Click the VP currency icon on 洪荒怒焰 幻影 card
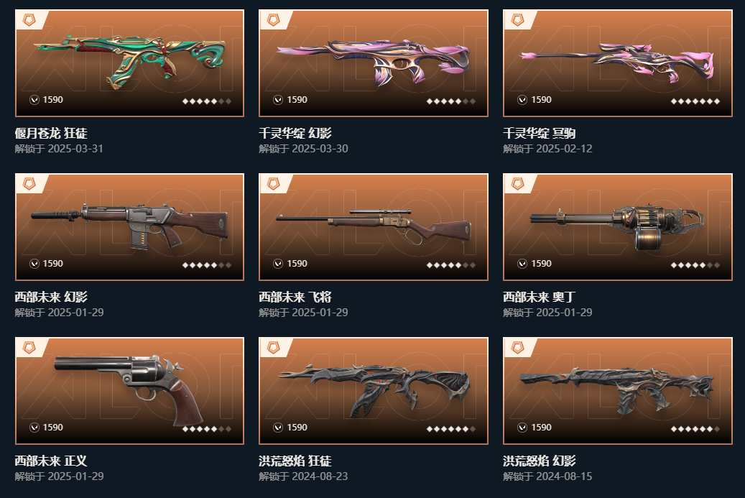 (522, 428)
